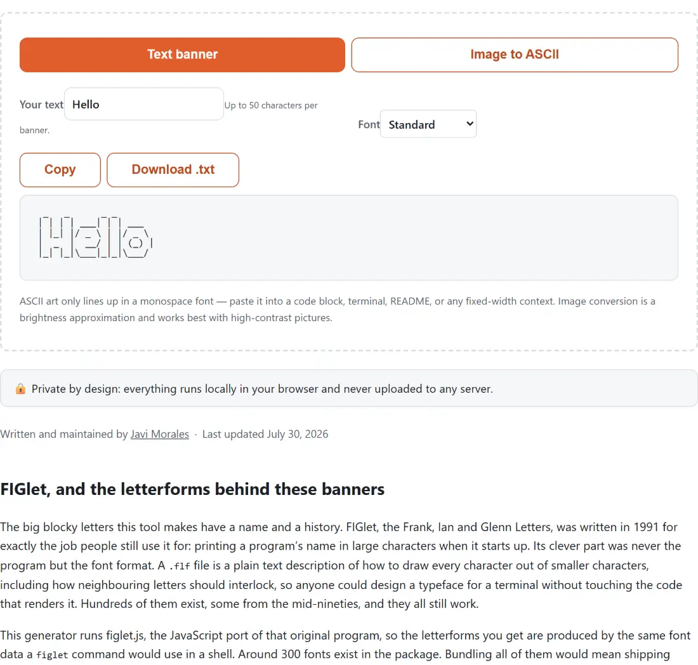Switch to the Text banner tab

pyautogui.click(x=182, y=55)
